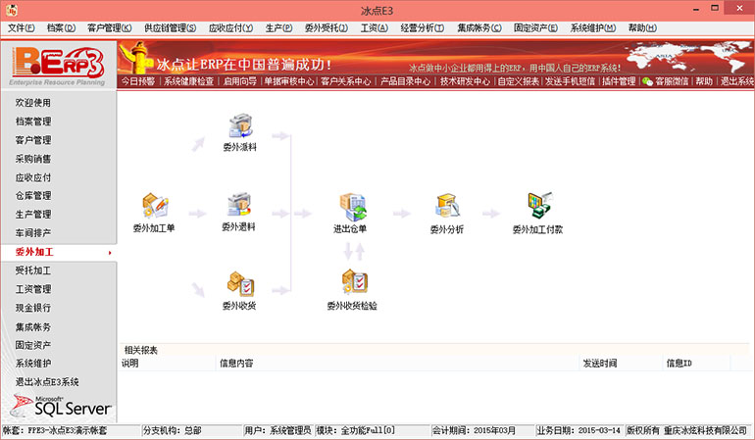Open the 工资(A) menu

375,27
